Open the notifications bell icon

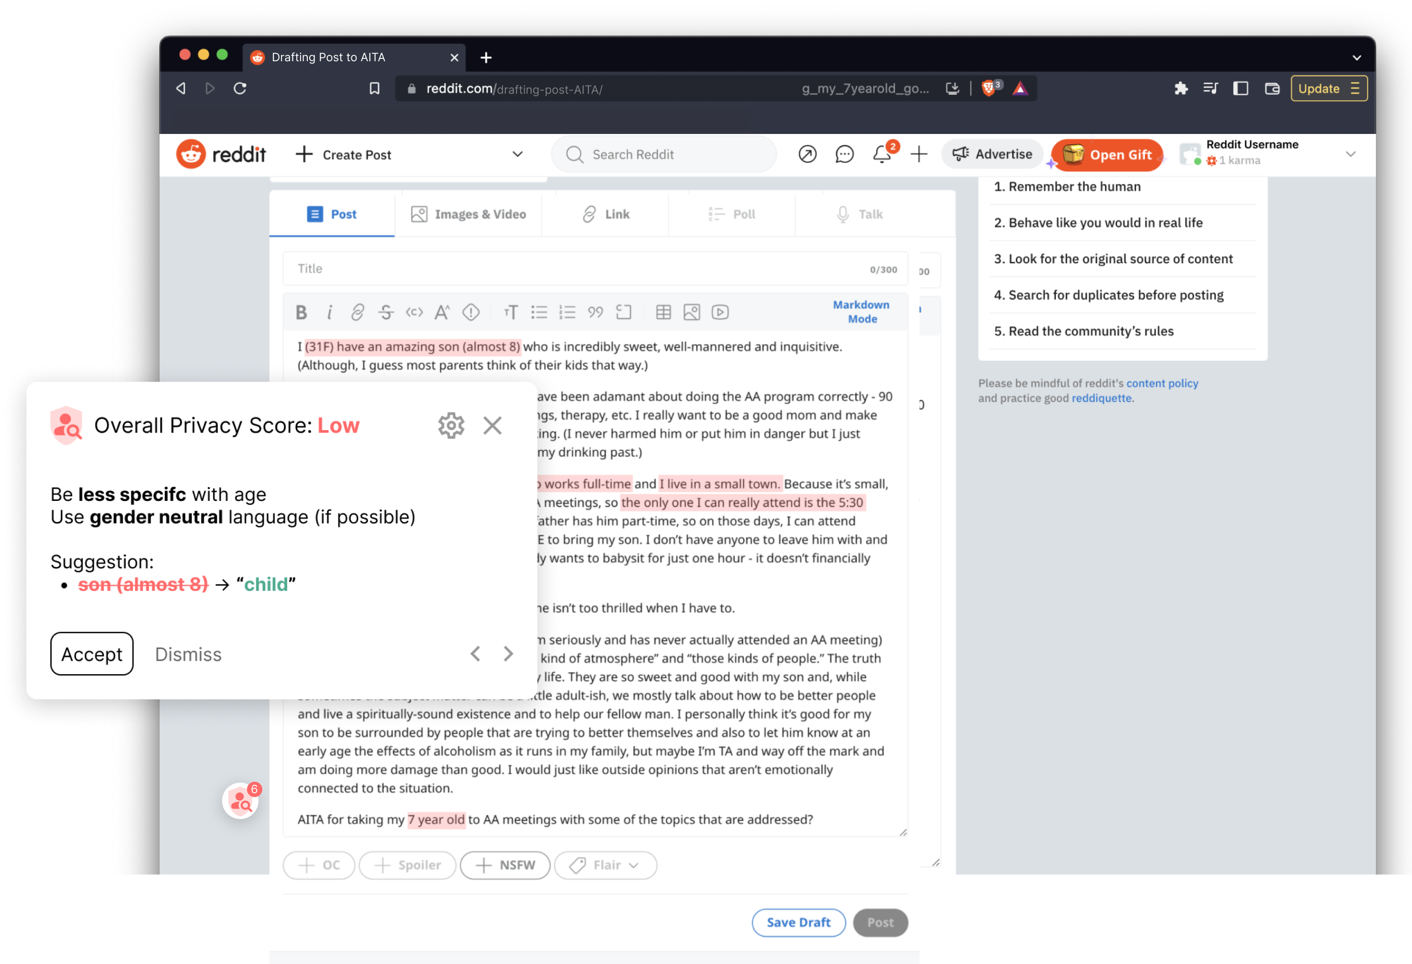click(882, 155)
